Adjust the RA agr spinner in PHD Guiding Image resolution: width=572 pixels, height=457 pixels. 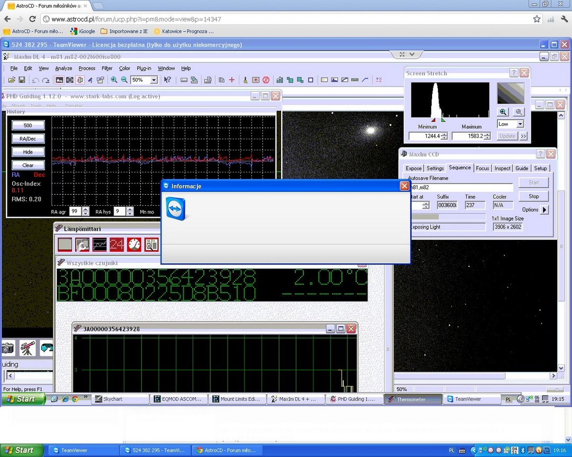[85, 212]
